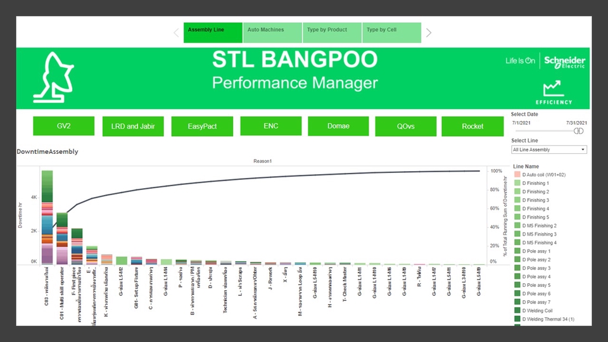The height and width of the screenshot is (342, 608).
Task: Click the Reason1 chart header
Action: tap(262, 161)
